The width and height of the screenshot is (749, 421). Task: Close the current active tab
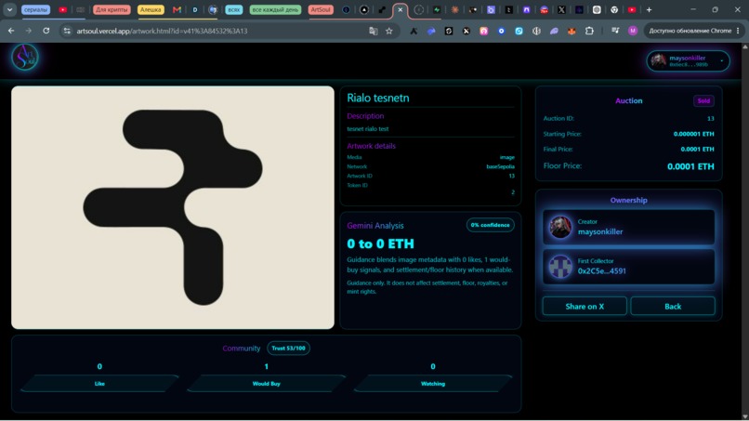(x=401, y=9)
